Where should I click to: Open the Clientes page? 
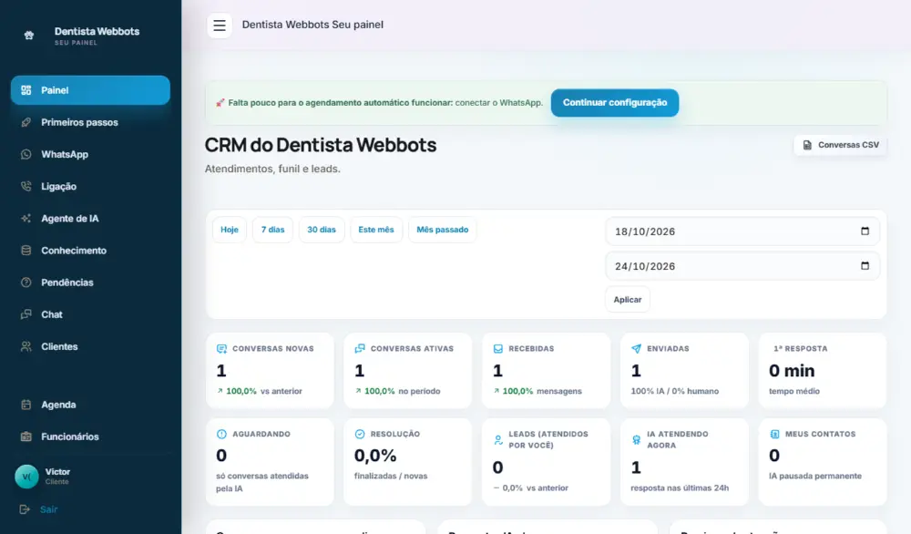[90, 346]
